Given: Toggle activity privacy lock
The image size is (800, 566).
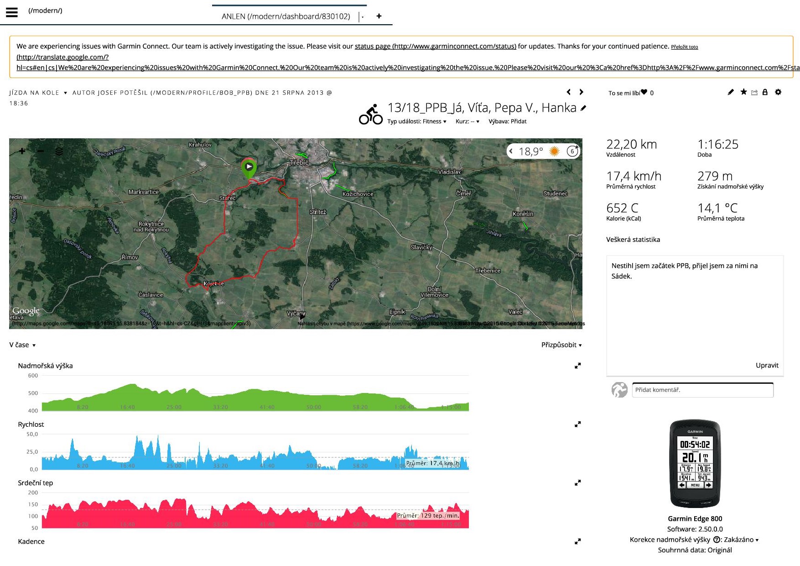Looking at the screenshot, I should [x=765, y=92].
